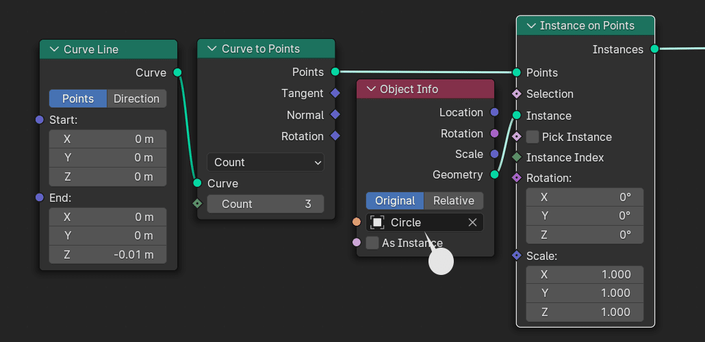Click the Instances output socket
Image resolution: width=705 pixels, height=342 pixels.
pos(654,49)
